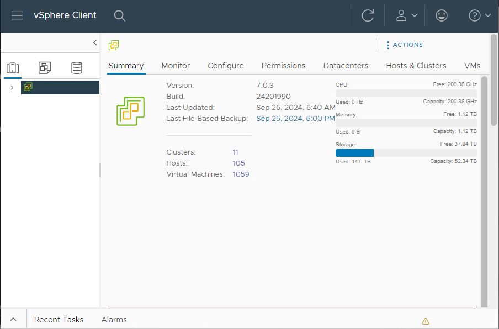
Task: Open the Recent Tasks tab
Action: point(59,320)
